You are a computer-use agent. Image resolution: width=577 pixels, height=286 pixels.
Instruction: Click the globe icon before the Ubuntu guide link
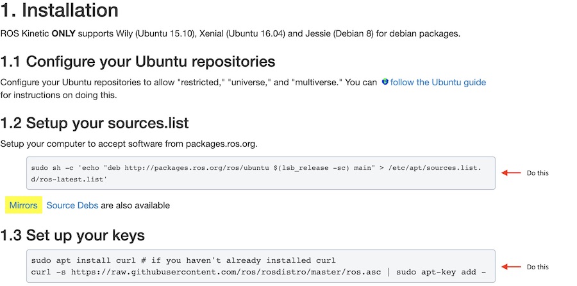(x=385, y=82)
